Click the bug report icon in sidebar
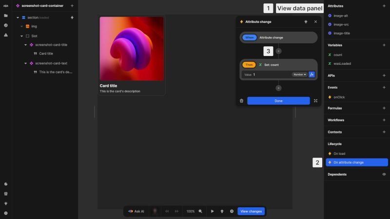This screenshot has height=219, width=390. [x=6, y=203]
